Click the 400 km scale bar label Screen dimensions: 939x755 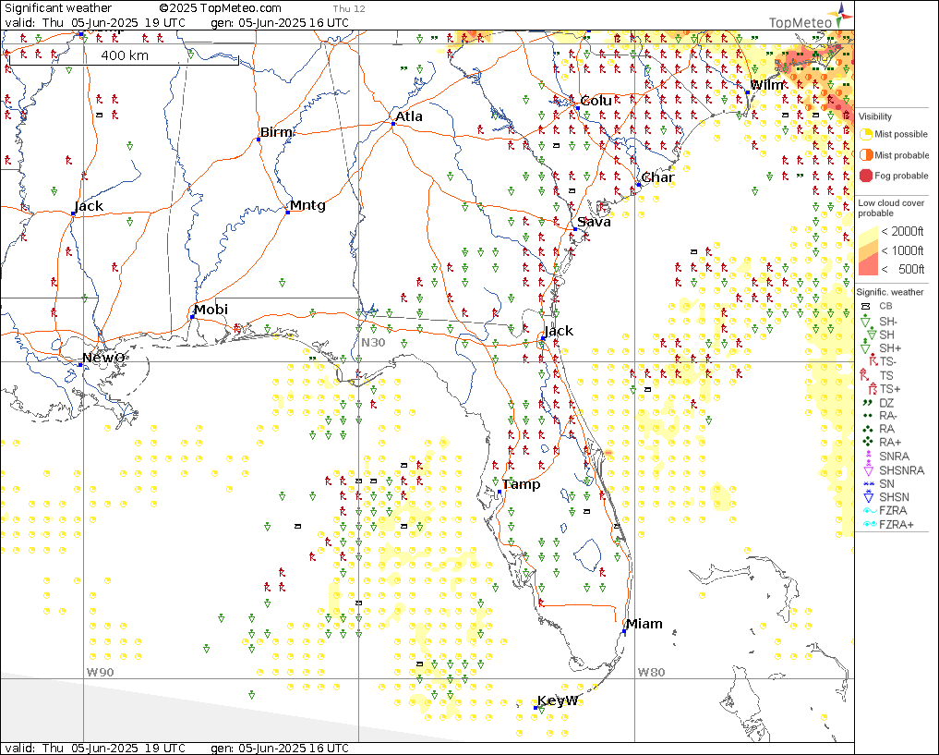click(x=125, y=55)
